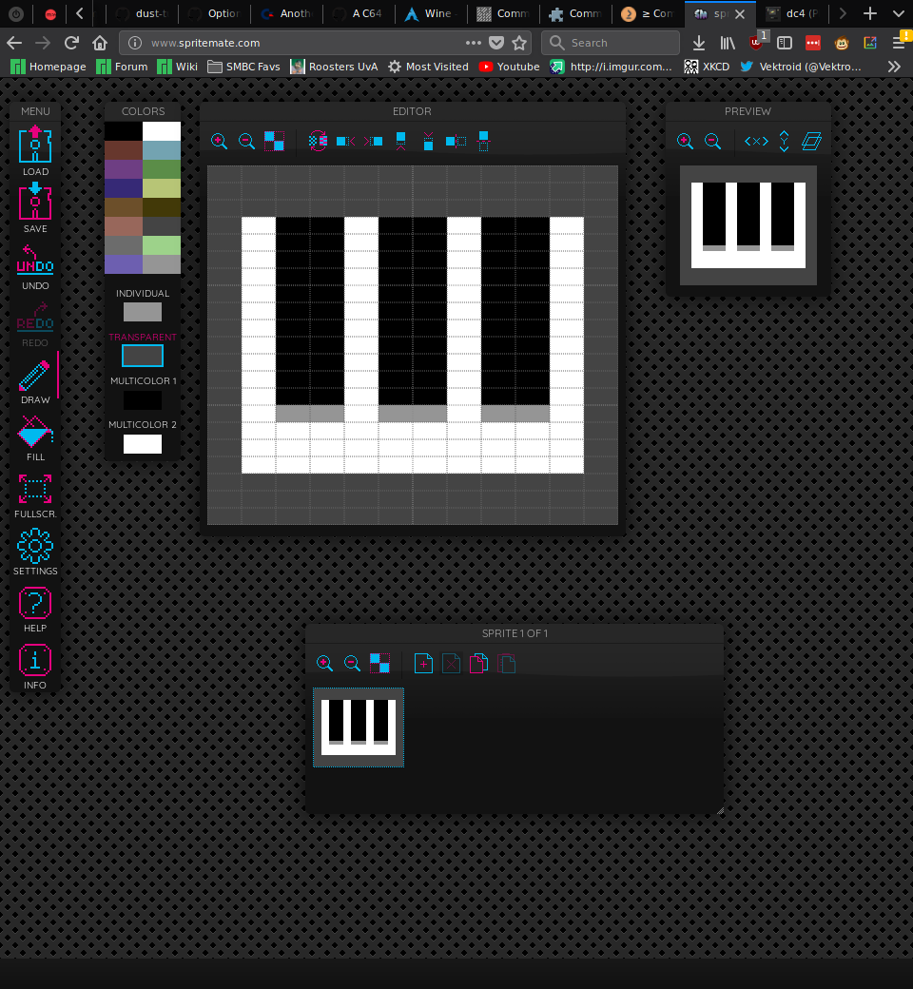Open the Youtube bookmark
The width and height of the screenshot is (913, 989).
coord(509,67)
